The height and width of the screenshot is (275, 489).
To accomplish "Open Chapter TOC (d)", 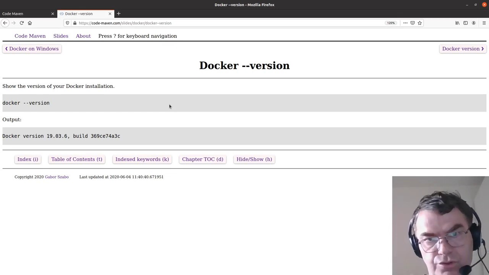I will [202, 159].
